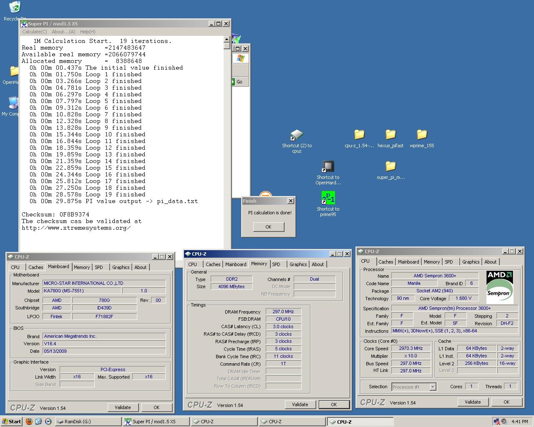Viewport: 534px width, 427px height.
Task: Click the CPU-Z Memory window title icon
Action: point(188,254)
